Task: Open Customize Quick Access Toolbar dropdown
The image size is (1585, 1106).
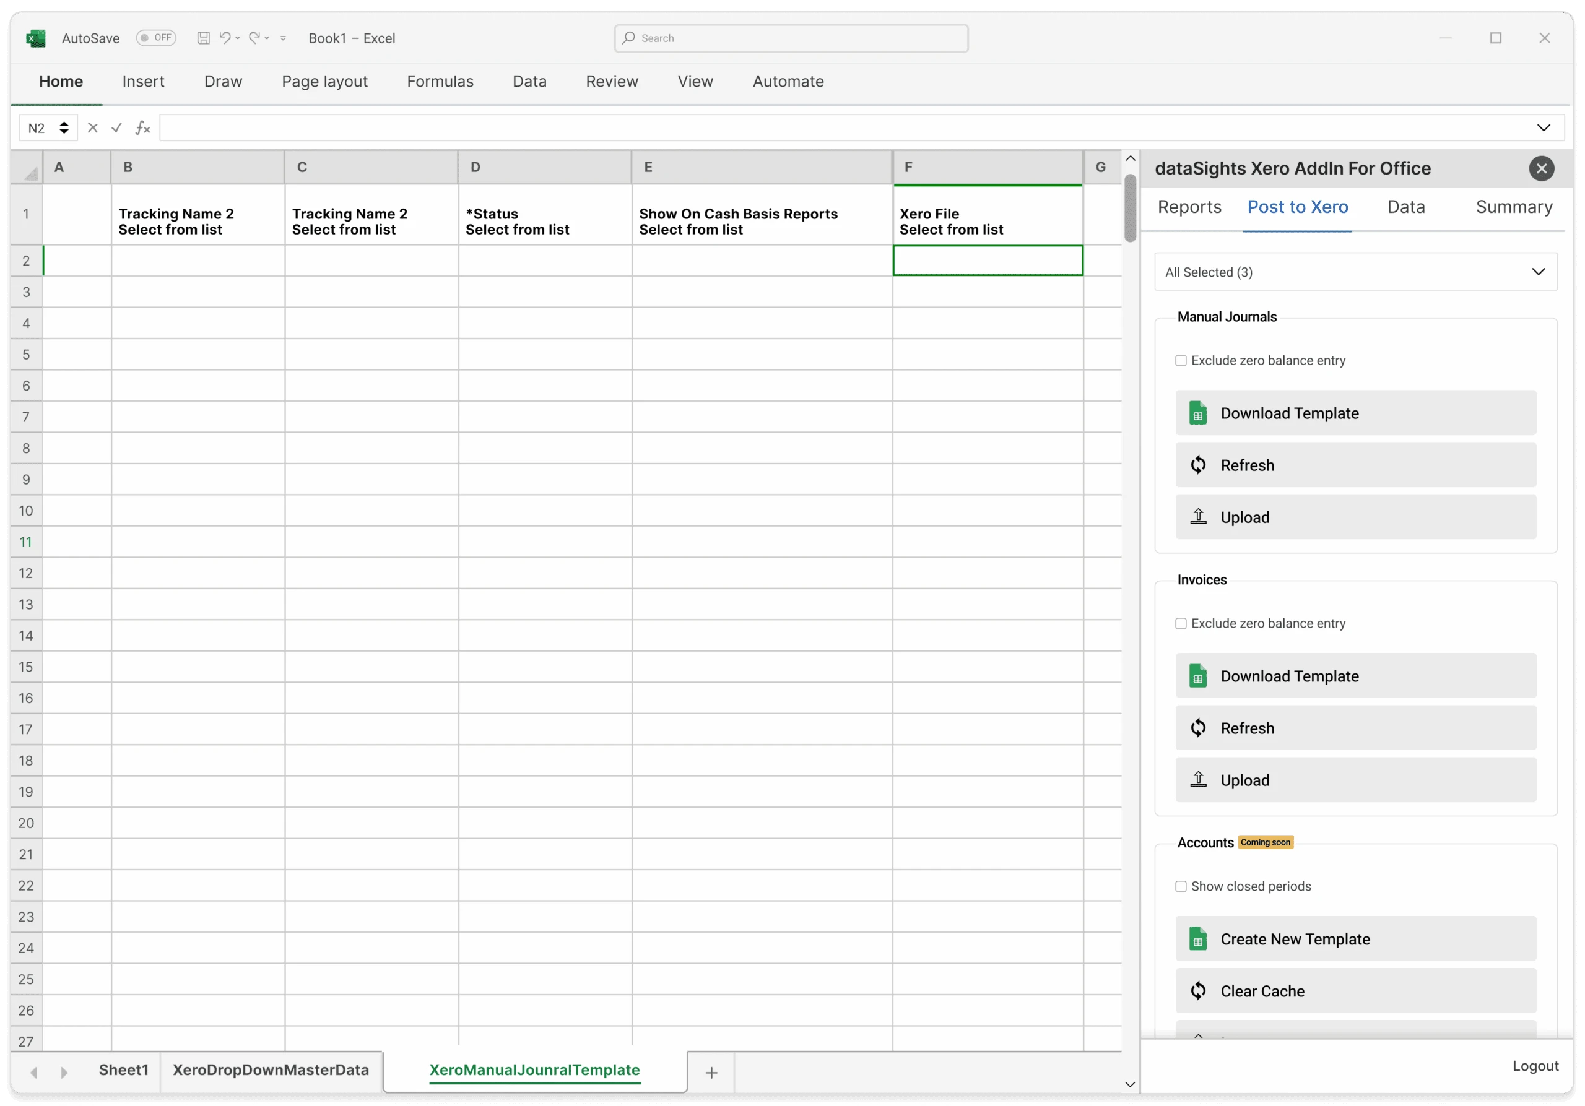Action: (283, 38)
